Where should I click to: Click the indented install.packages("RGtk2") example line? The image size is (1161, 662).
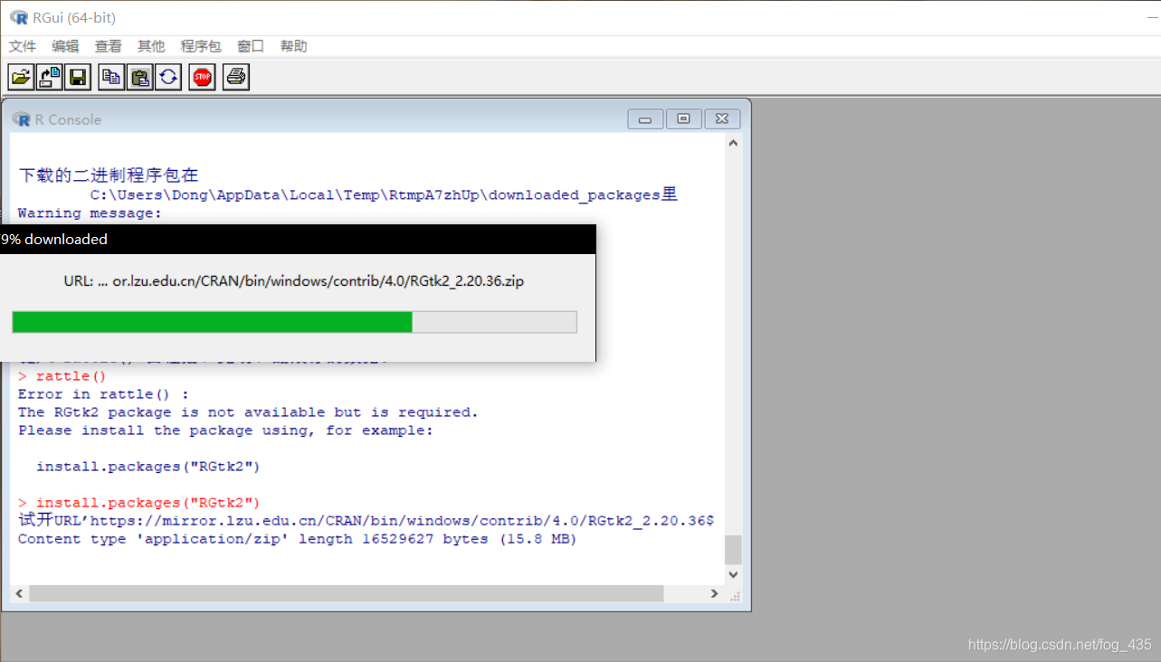coord(148,467)
